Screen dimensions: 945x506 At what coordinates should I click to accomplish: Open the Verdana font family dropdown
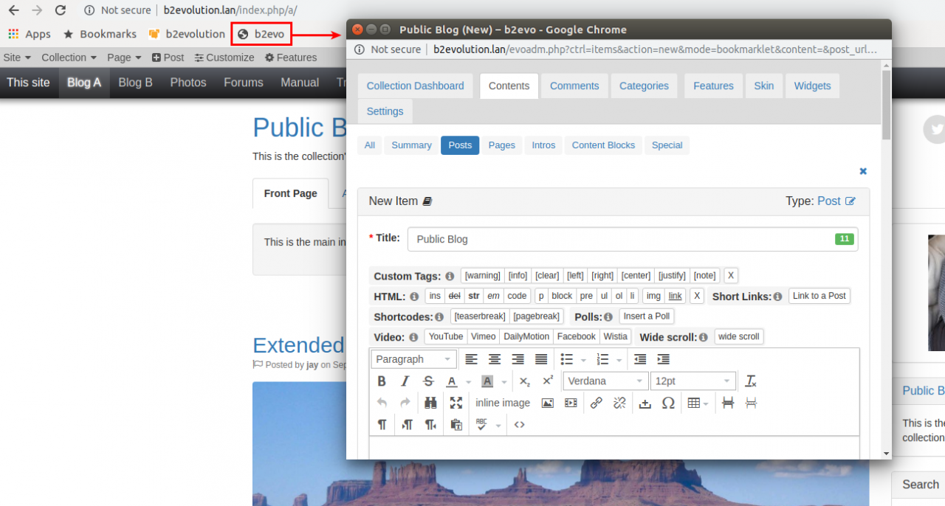605,381
